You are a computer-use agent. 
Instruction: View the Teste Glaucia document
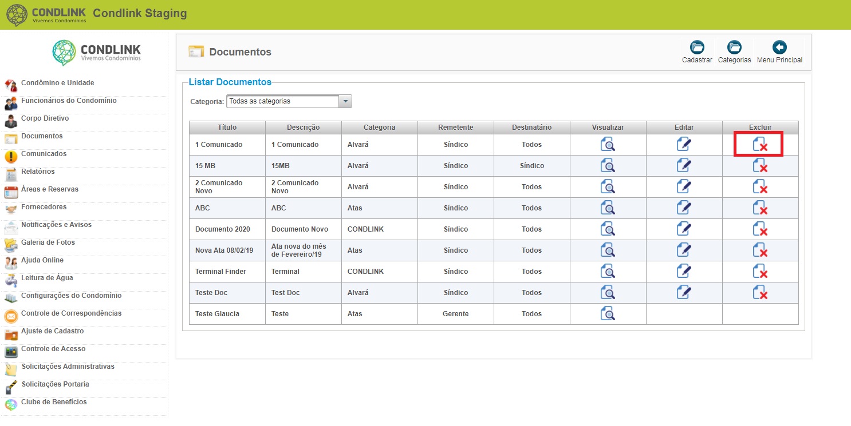click(608, 313)
